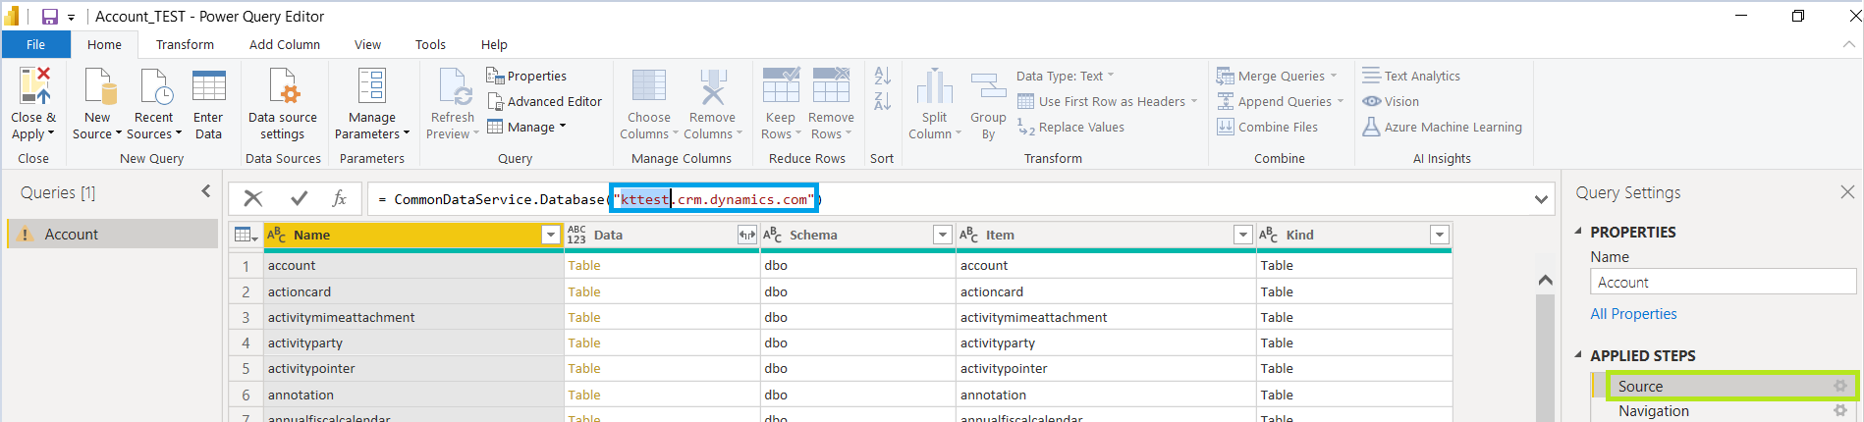This screenshot has width=1864, height=422.
Task: Click the All Properties link
Action: (x=1633, y=314)
